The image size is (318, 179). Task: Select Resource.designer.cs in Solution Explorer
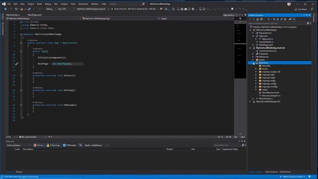[271, 95]
